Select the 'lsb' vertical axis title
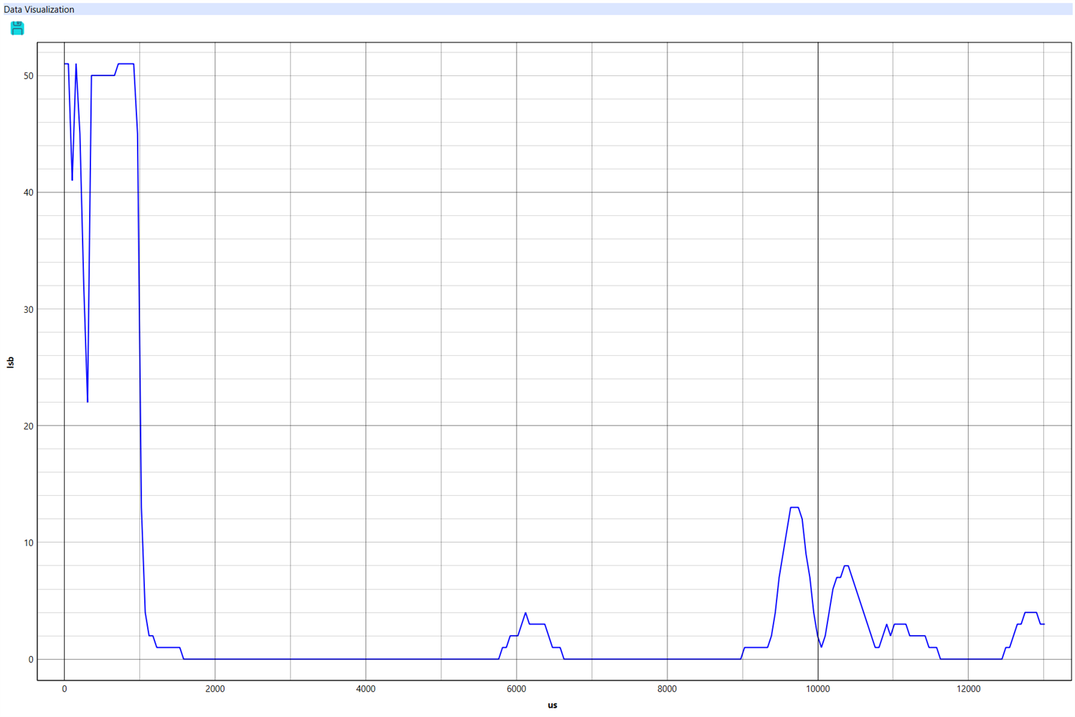The height and width of the screenshot is (717, 1075). [x=10, y=362]
